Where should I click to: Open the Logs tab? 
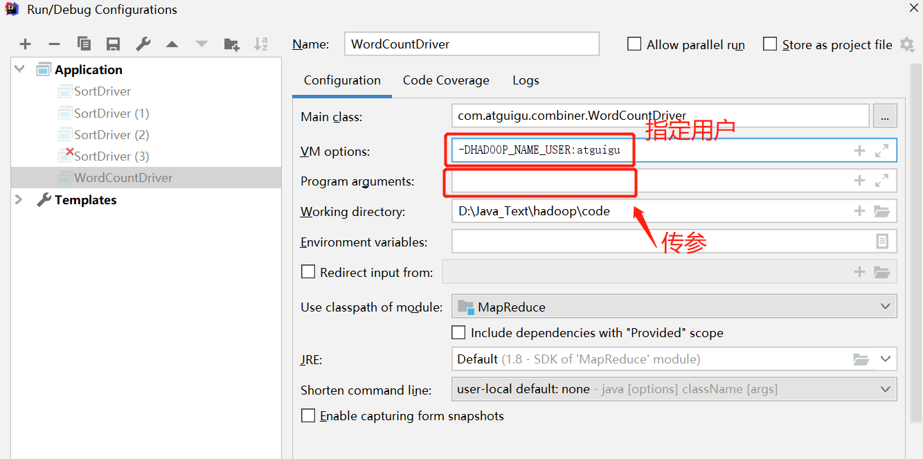click(526, 80)
